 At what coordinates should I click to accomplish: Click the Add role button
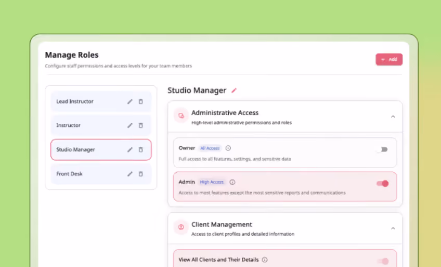[x=389, y=59]
